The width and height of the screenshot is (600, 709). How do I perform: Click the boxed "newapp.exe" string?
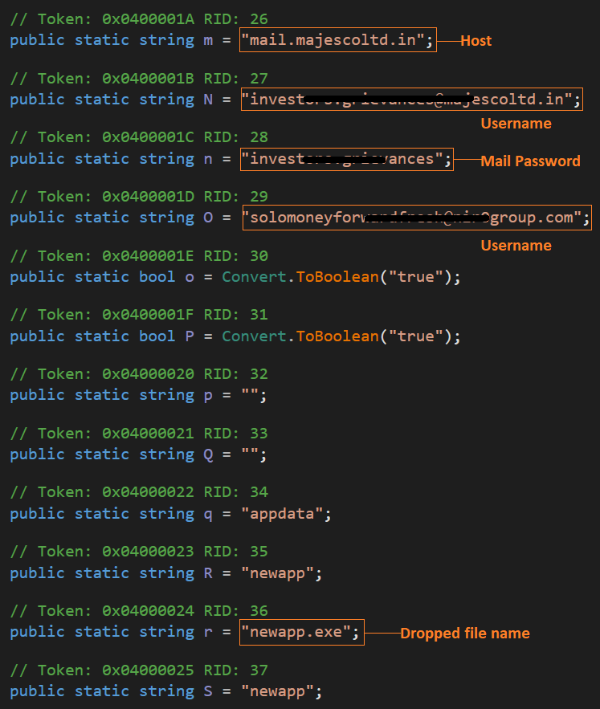pyautogui.click(x=301, y=632)
